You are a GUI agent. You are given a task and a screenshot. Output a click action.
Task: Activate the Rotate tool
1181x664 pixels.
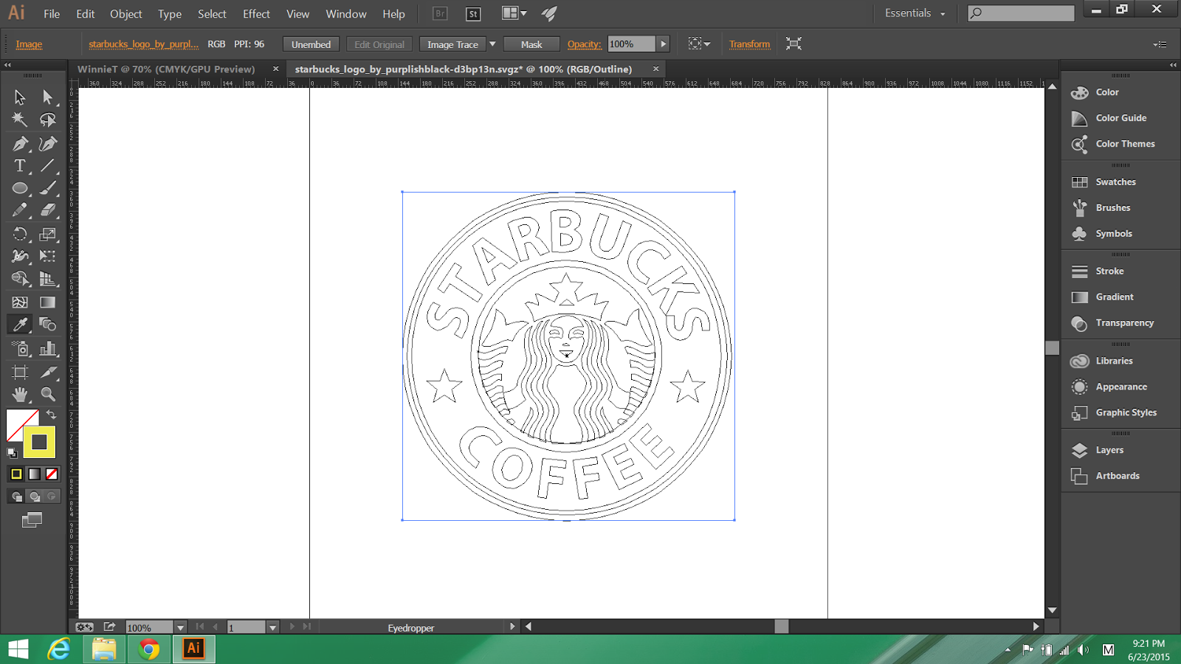coord(20,235)
